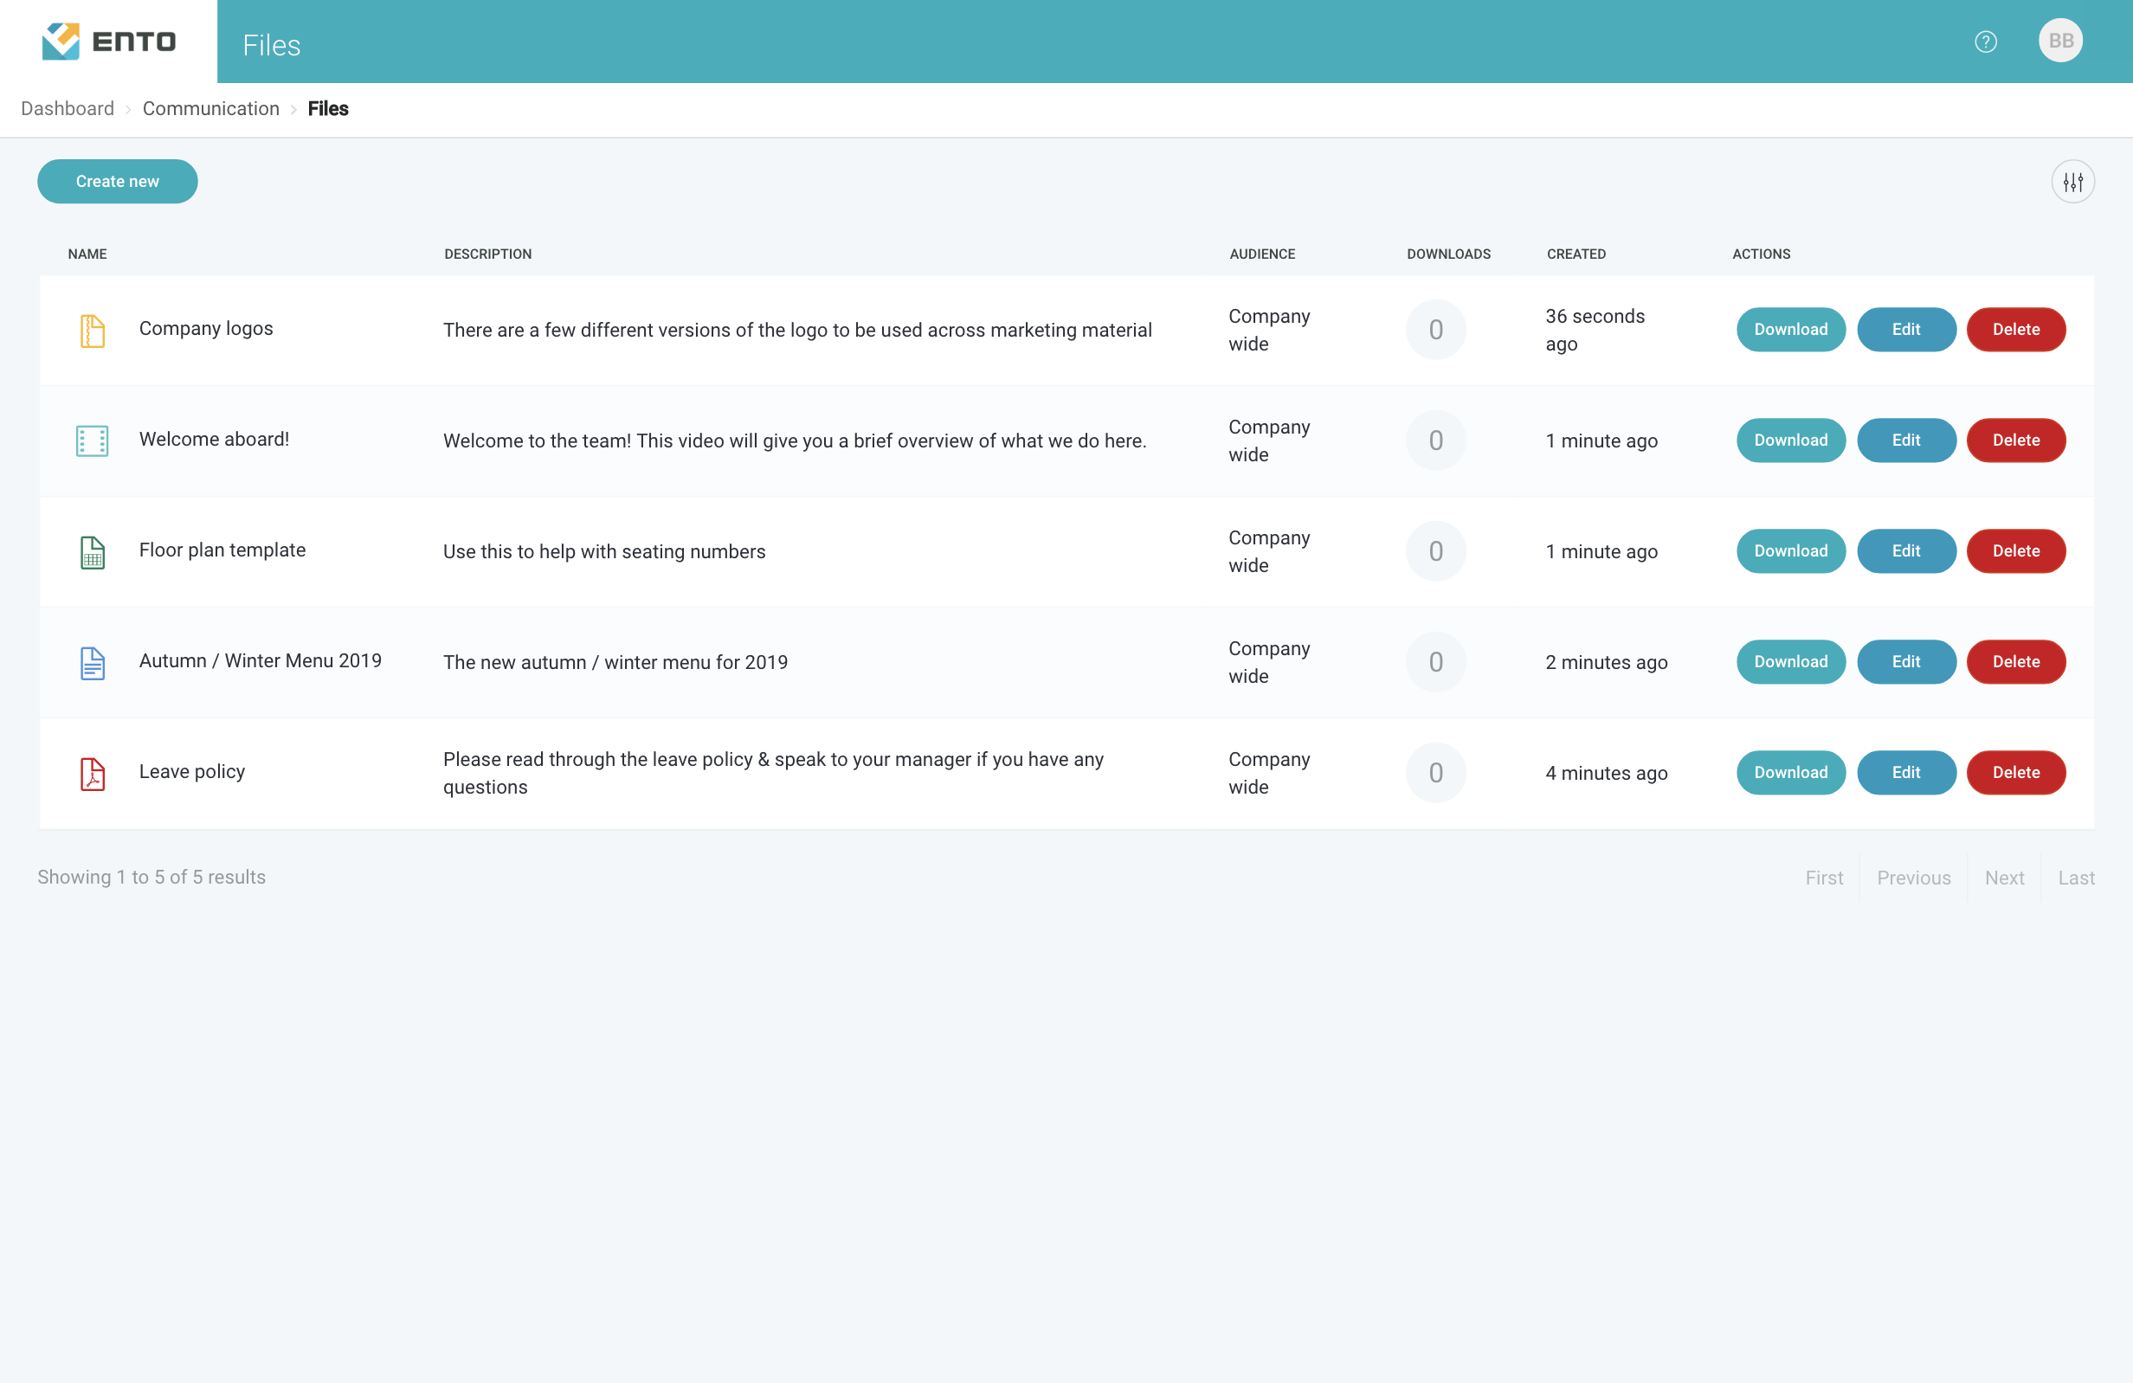This screenshot has width=2133, height=1383.
Task: Select the Leave policy file name
Action: coord(192,772)
